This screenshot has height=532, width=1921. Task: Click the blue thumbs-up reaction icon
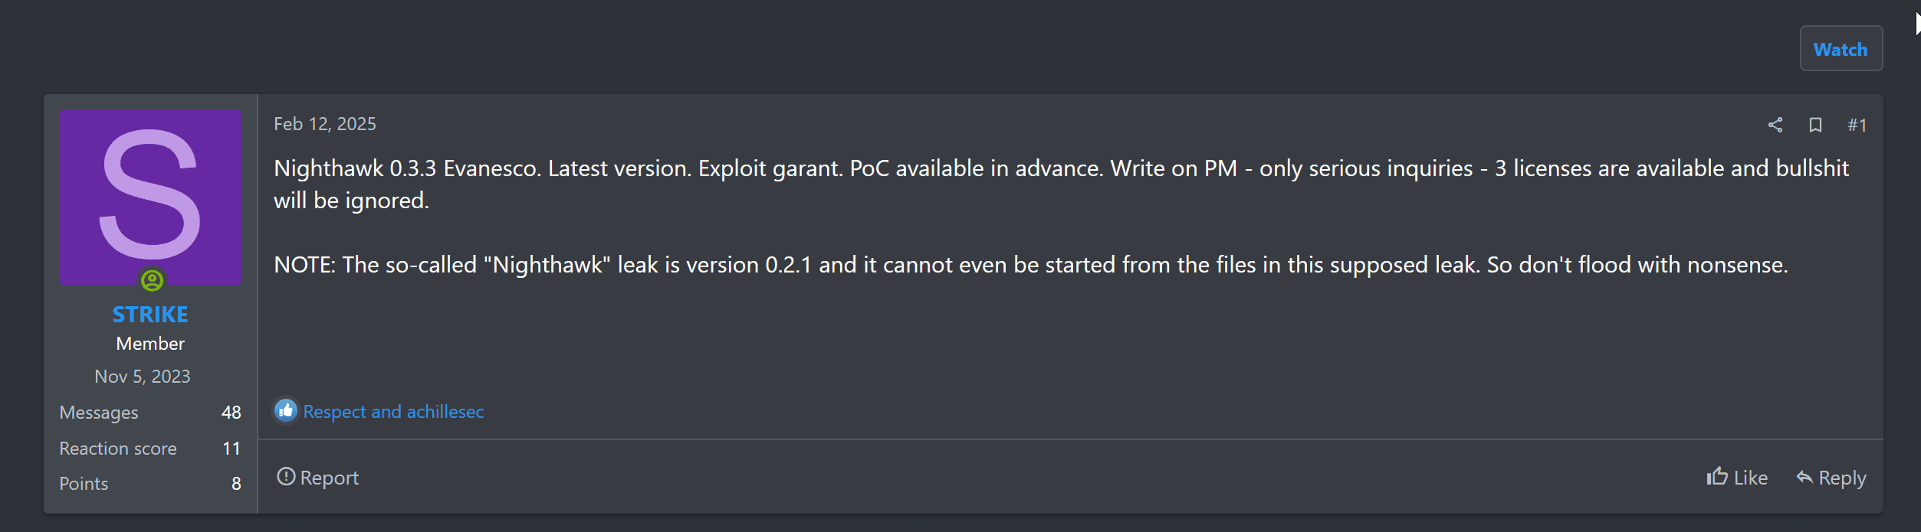(x=286, y=411)
